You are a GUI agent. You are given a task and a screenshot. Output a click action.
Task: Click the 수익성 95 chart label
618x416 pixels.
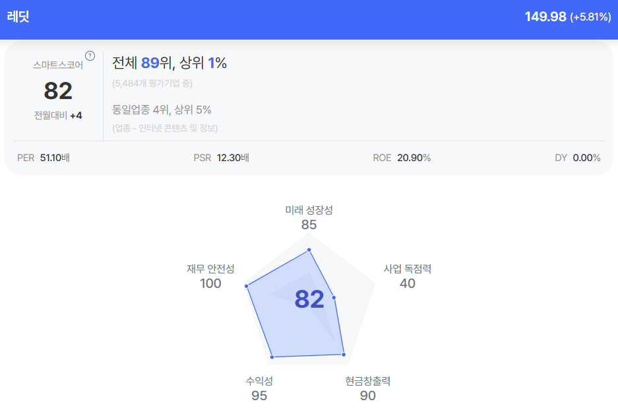coord(259,388)
